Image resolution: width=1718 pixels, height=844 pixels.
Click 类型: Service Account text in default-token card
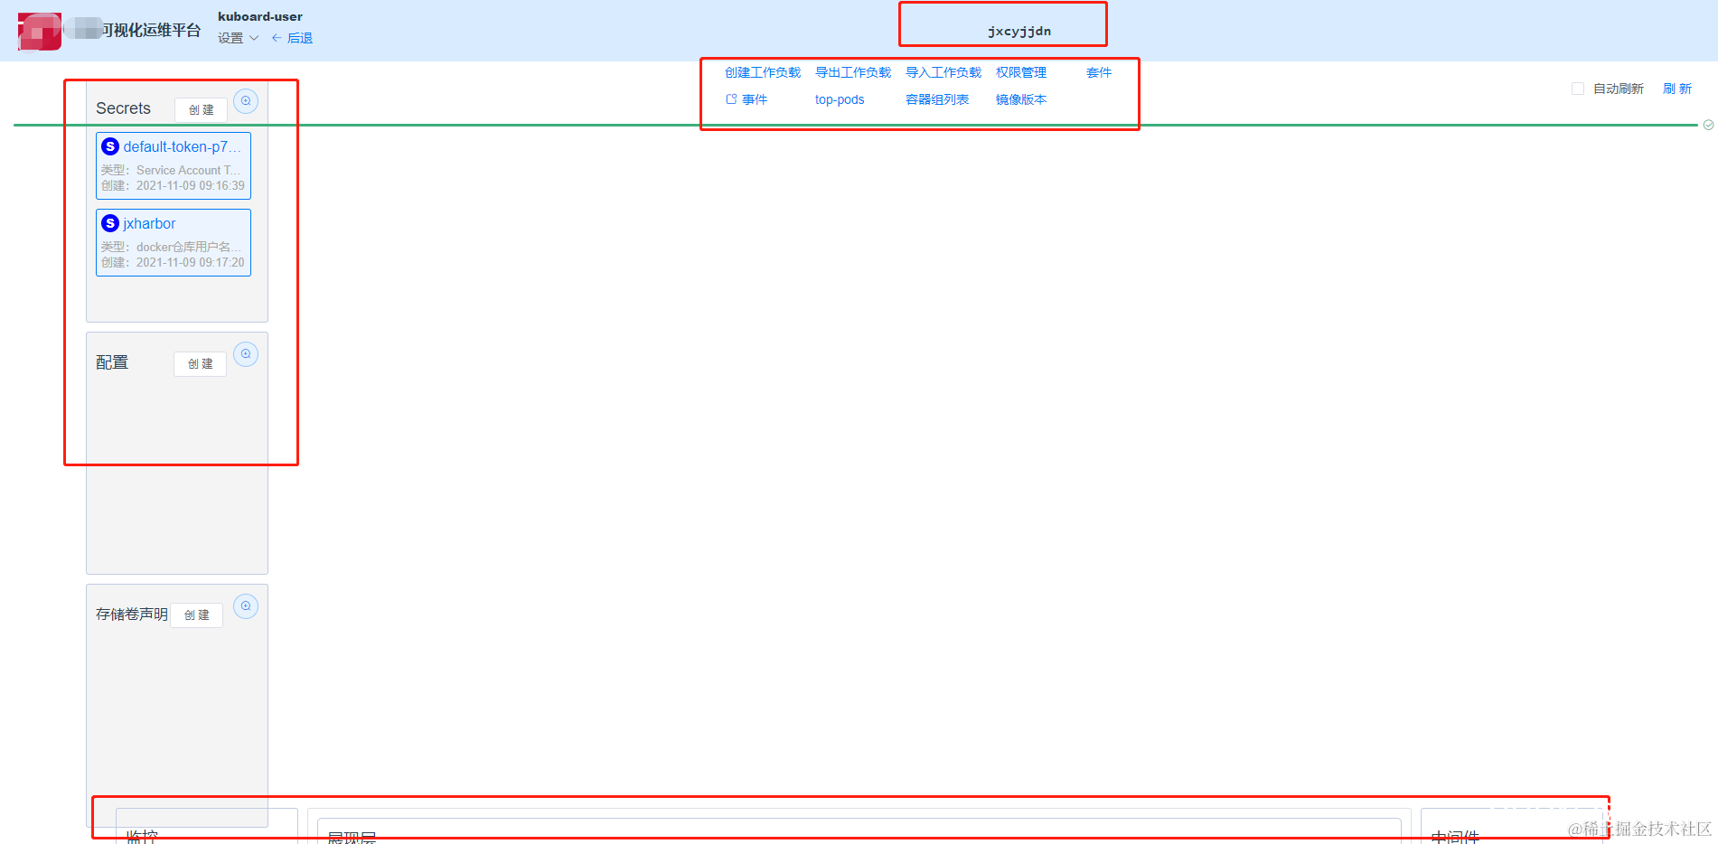(x=171, y=170)
